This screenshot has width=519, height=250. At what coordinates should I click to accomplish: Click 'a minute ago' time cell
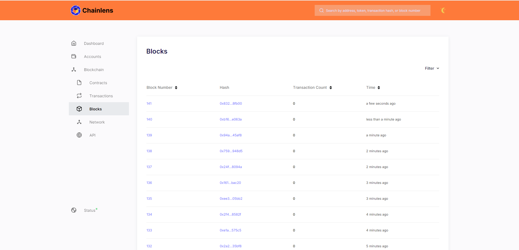[376, 135]
